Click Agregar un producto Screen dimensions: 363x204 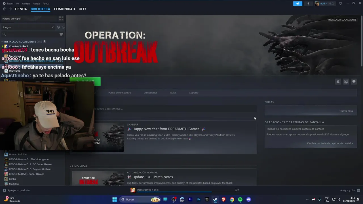(16, 190)
